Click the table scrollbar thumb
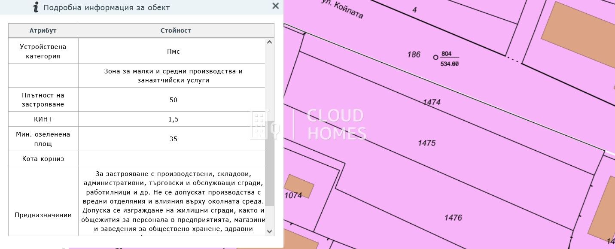Screen dimensions: 615x249 pyautogui.click(x=270, y=163)
